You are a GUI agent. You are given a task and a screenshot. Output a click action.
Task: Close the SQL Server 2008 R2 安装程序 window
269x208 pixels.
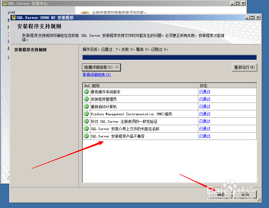click(258, 18)
